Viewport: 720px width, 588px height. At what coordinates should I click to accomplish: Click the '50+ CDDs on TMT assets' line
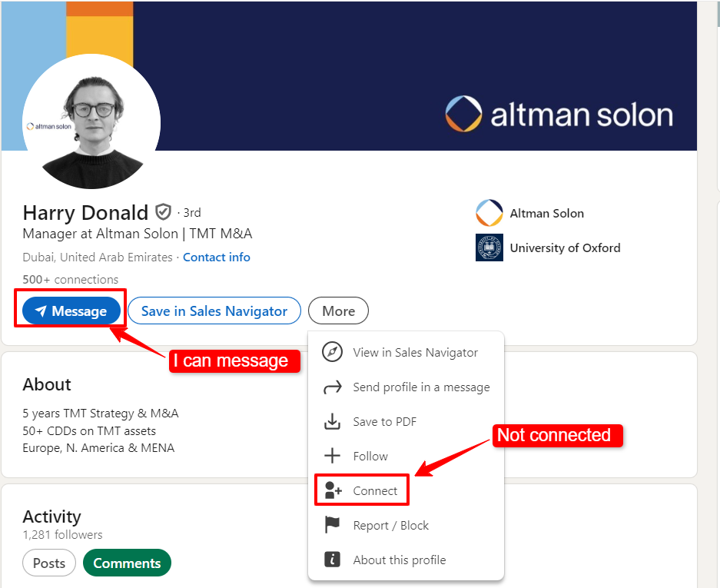(89, 431)
